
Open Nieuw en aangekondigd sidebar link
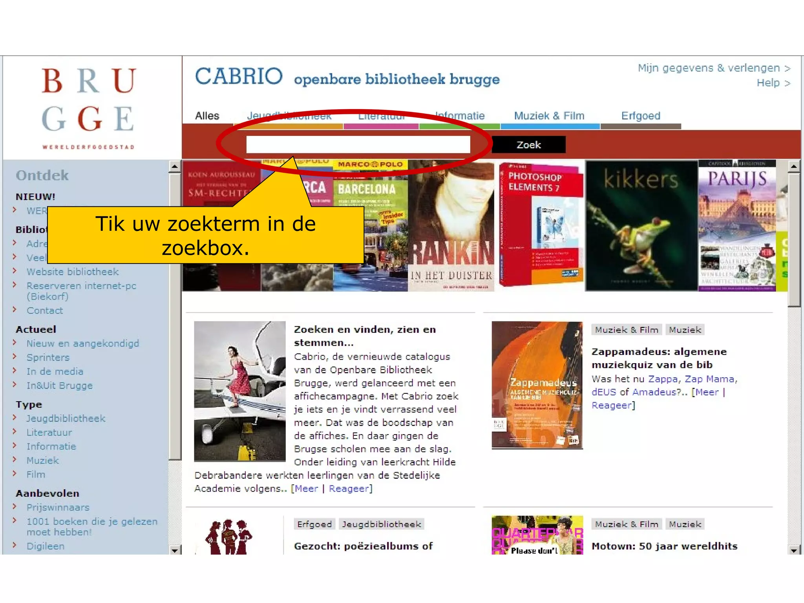(x=82, y=344)
